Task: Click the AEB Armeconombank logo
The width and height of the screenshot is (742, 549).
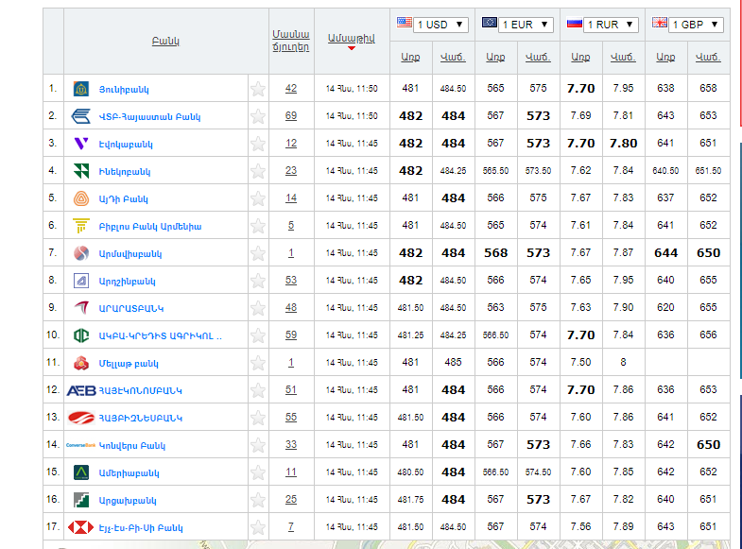Action: (81, 390)
